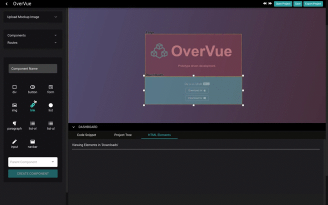Click the Save button

(297, 4)
